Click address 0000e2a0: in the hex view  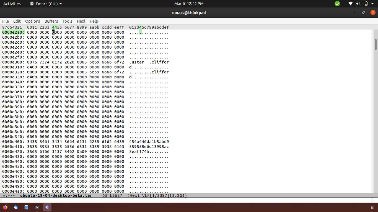13,32
